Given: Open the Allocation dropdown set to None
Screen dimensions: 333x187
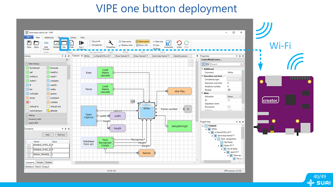Looking at the screenshot, I should [x=234, y=96].
